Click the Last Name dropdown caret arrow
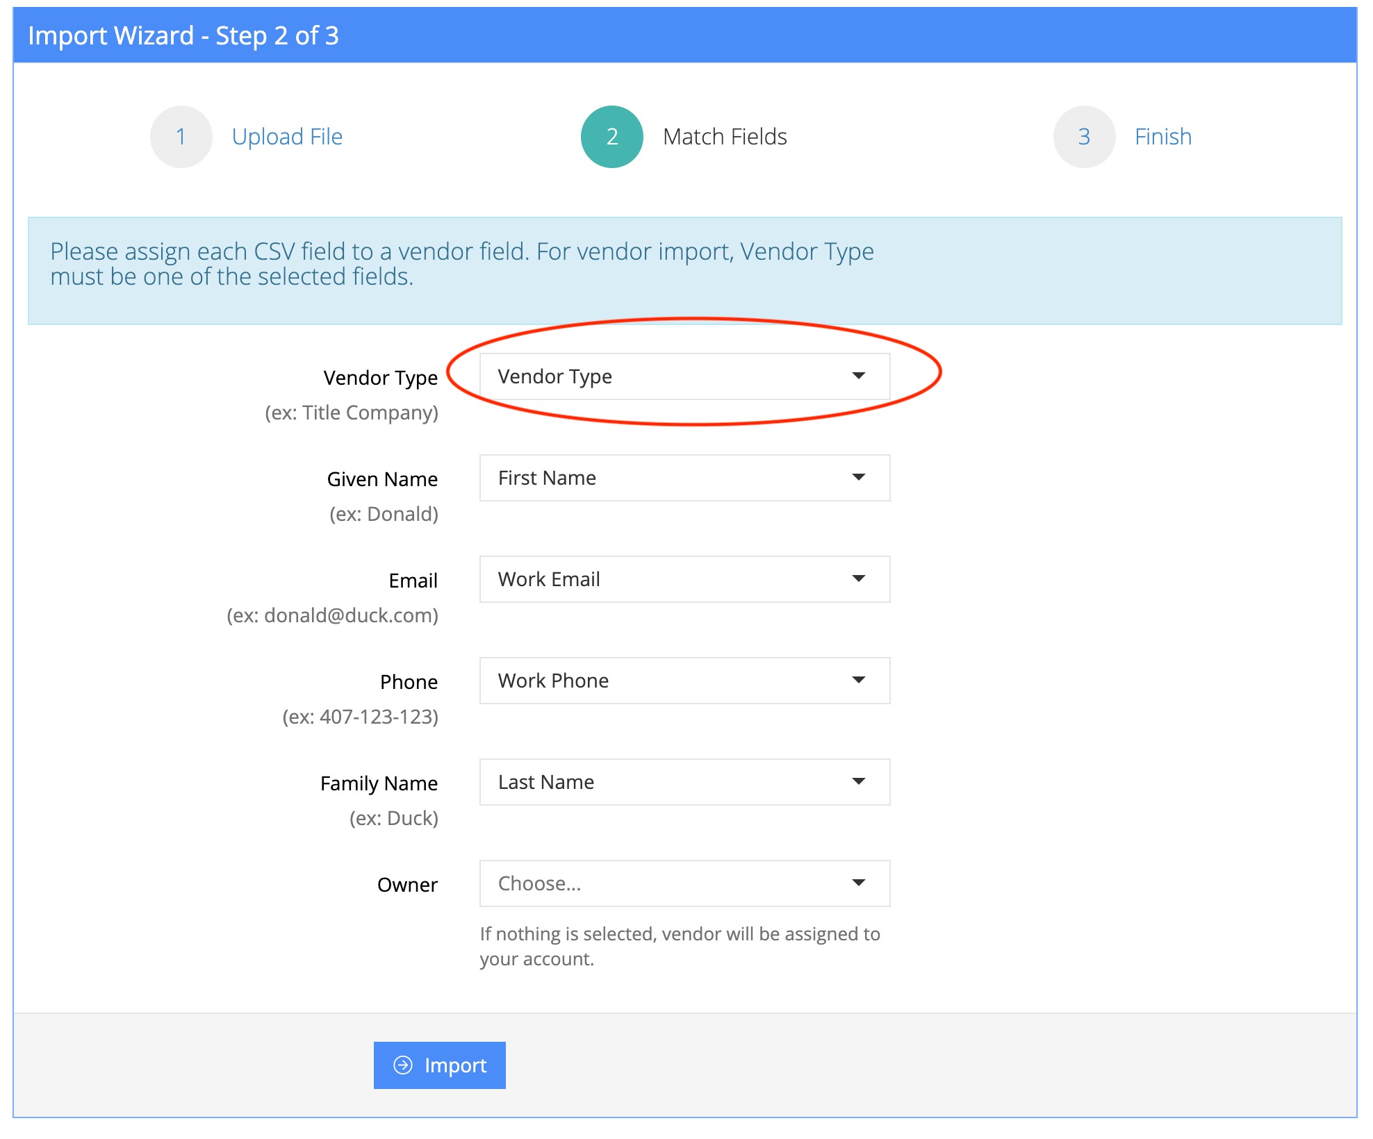The height and width of the screenshot is (1139, 1373). pyautogui.click(x=858, y=781)
